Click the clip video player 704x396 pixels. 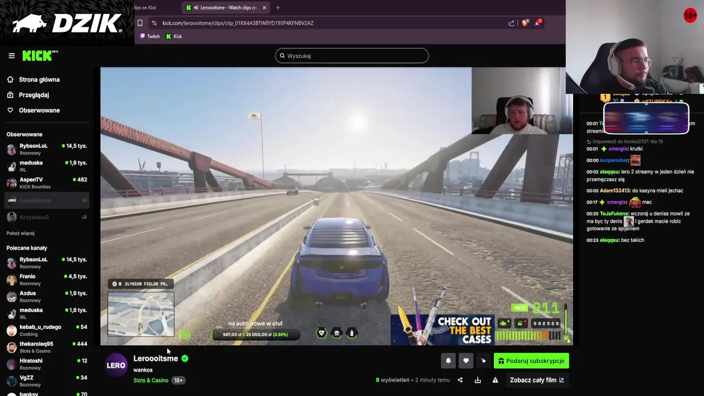[x=337, y=206]
